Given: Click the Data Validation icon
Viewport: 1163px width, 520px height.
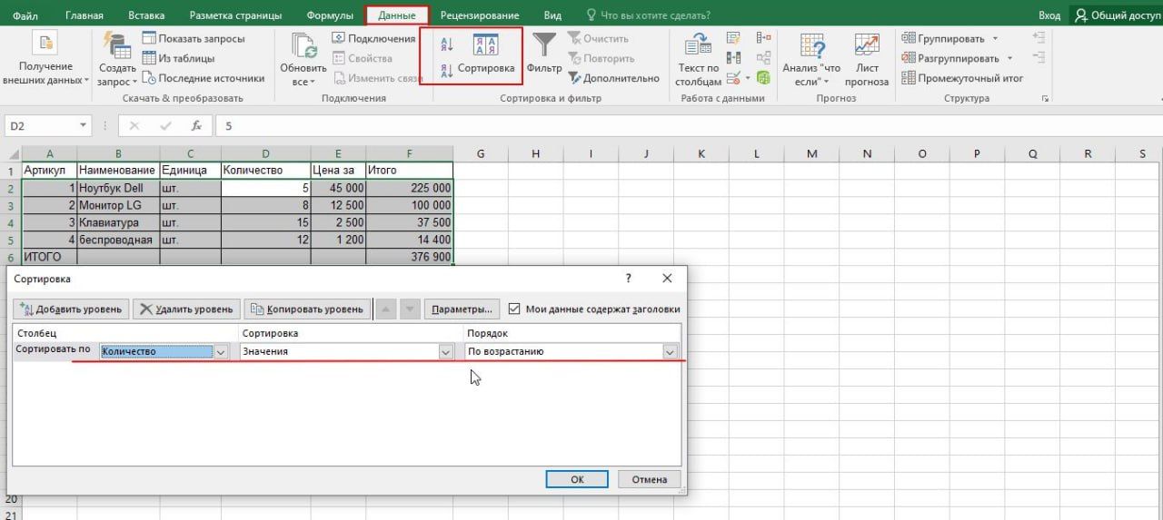Looking at the screenshot, I should click(733, 78).
